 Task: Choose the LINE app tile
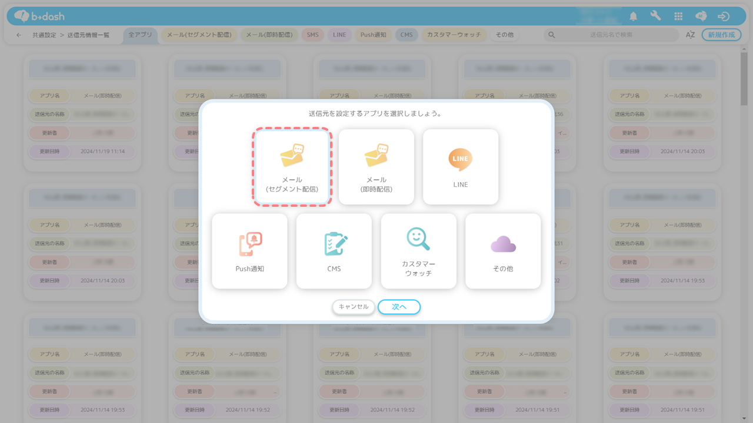pyautogui.click(x=461, y=167)
